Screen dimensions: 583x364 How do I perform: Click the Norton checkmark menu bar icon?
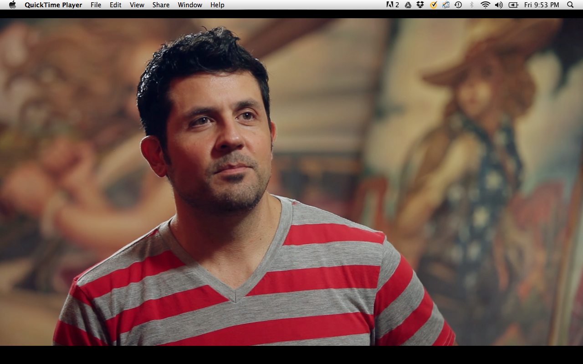pyautogui.click(x=433, y=5)
